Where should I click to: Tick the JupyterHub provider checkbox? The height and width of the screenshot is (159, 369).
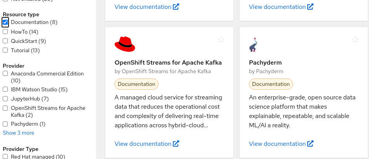point(5,99)
